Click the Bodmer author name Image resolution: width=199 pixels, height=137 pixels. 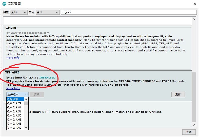(16, 77)
